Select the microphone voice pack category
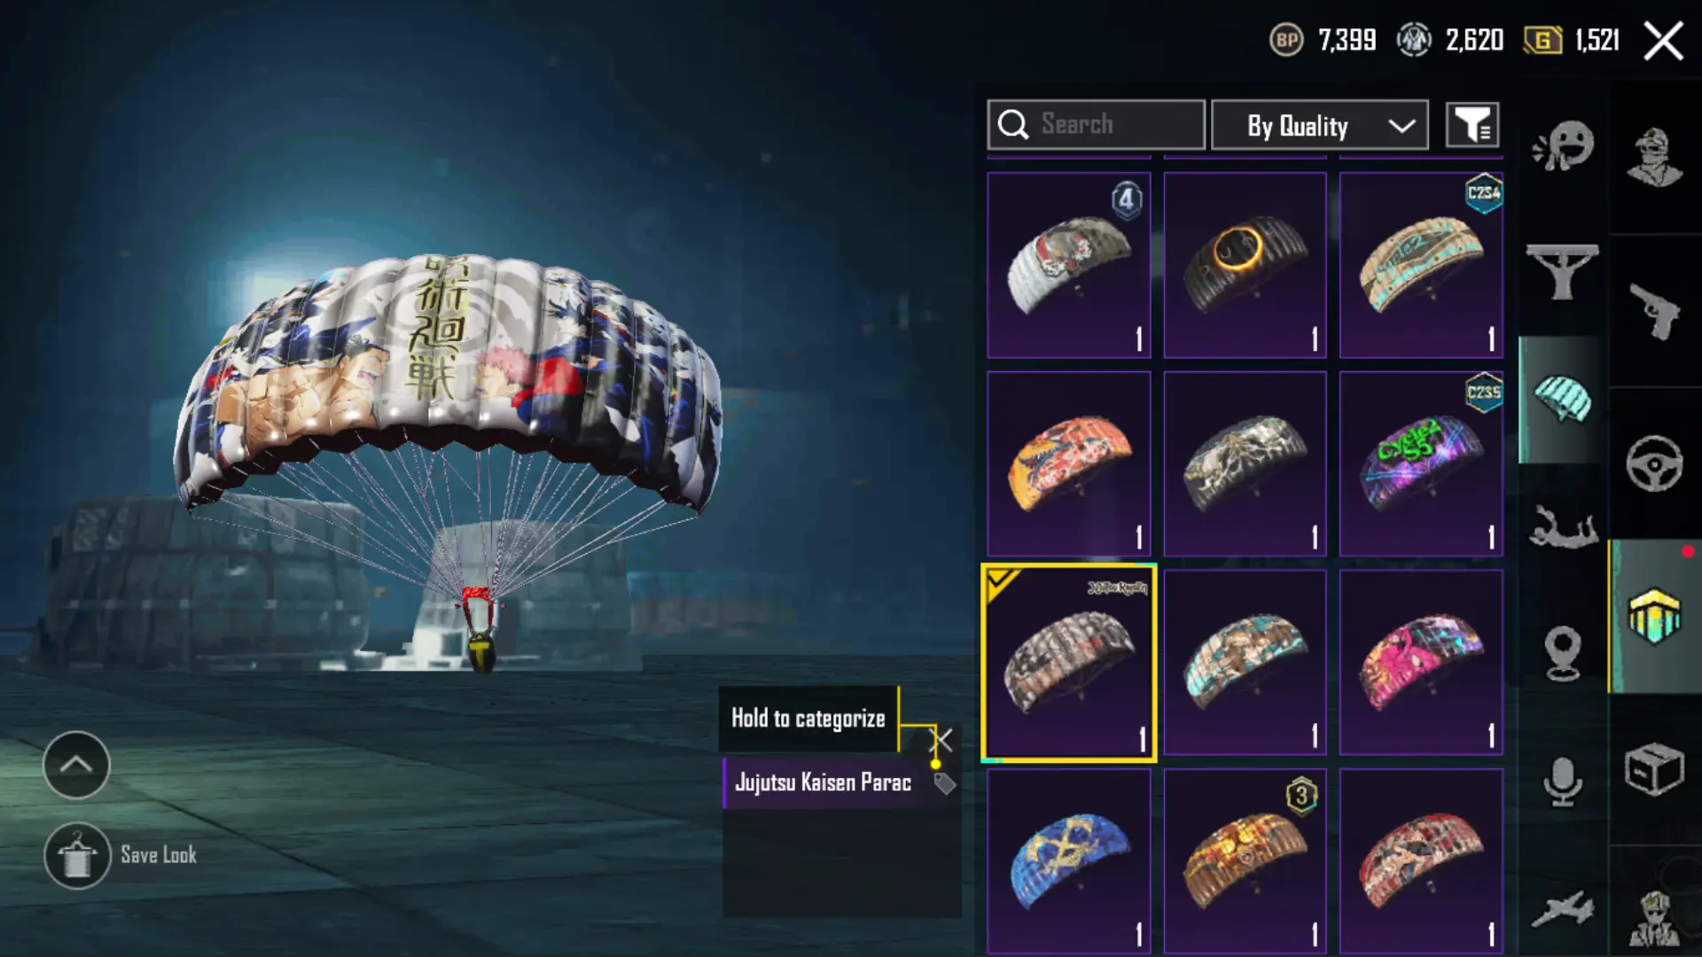1702x957 pixels. (1563, 782)
